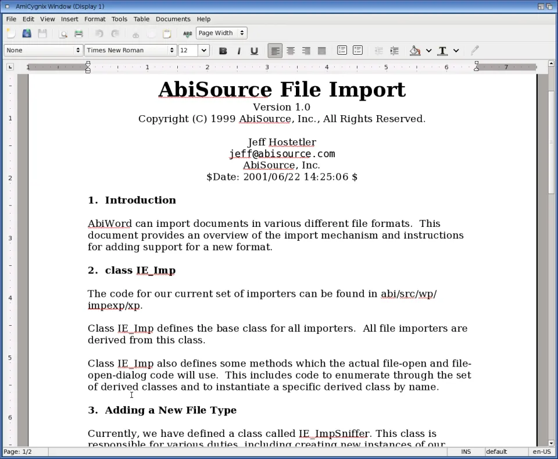
Task: Create a new document
Action: coord(11,34)
